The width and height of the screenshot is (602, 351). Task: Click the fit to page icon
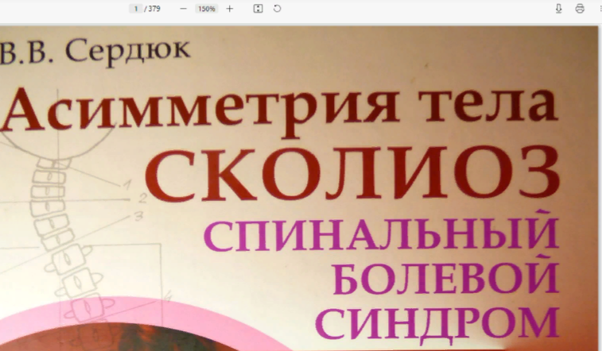258,9
